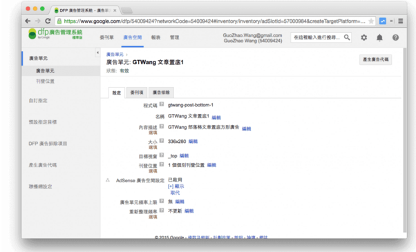Switch to the 設定 tab

(x=117, y=93)
